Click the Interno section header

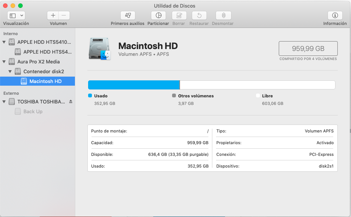coord(11,34)
